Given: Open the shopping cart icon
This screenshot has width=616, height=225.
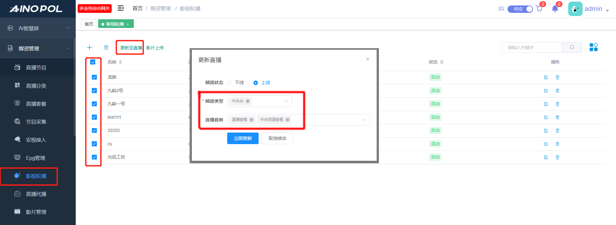Looking at the screenshot, I should click(539, 9).
